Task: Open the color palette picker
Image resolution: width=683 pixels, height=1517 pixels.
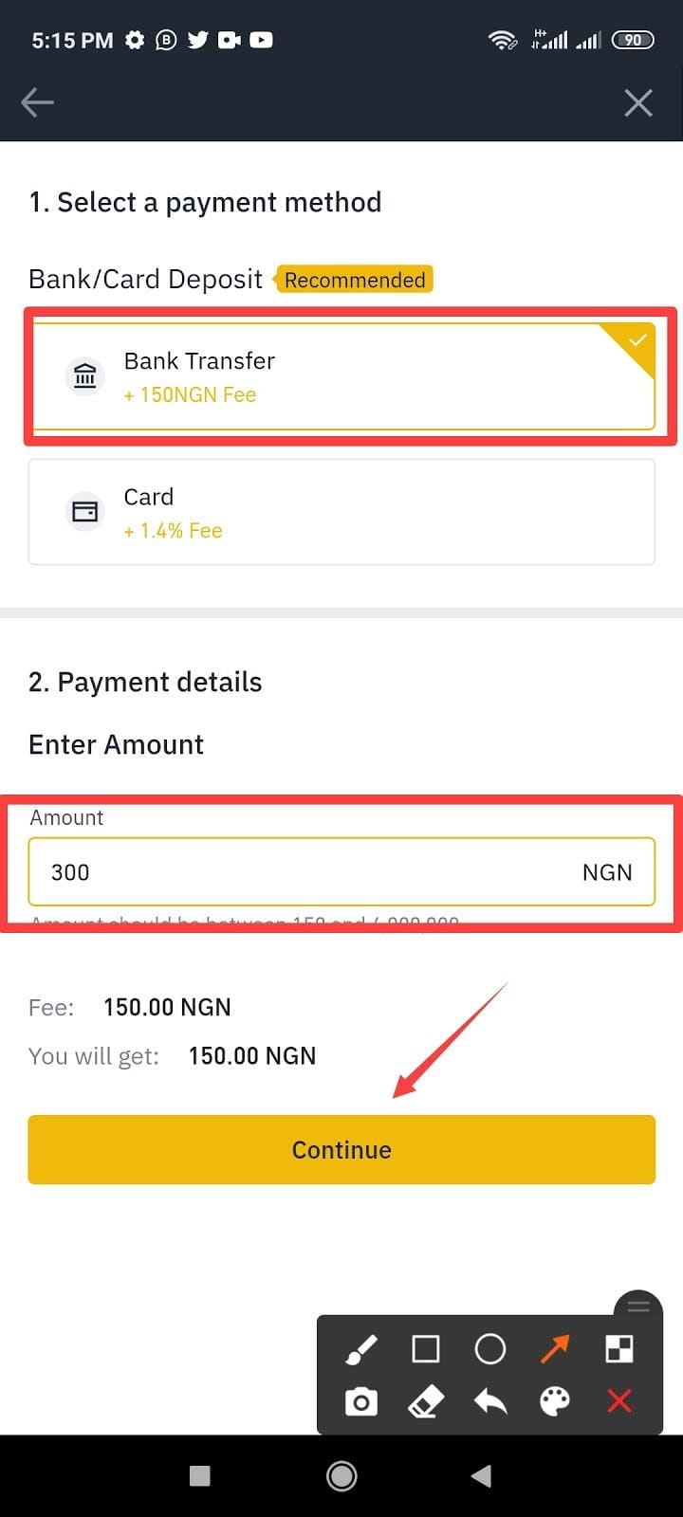Action: click(x=555, y=1401)
